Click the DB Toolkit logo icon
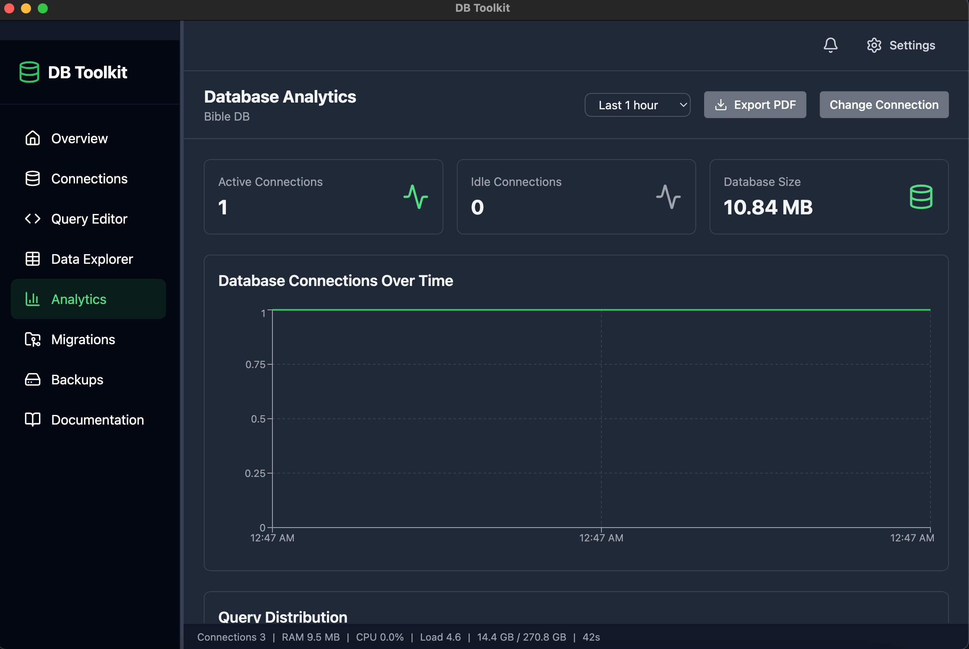The image size is (969, 649). tap(29, 72)
